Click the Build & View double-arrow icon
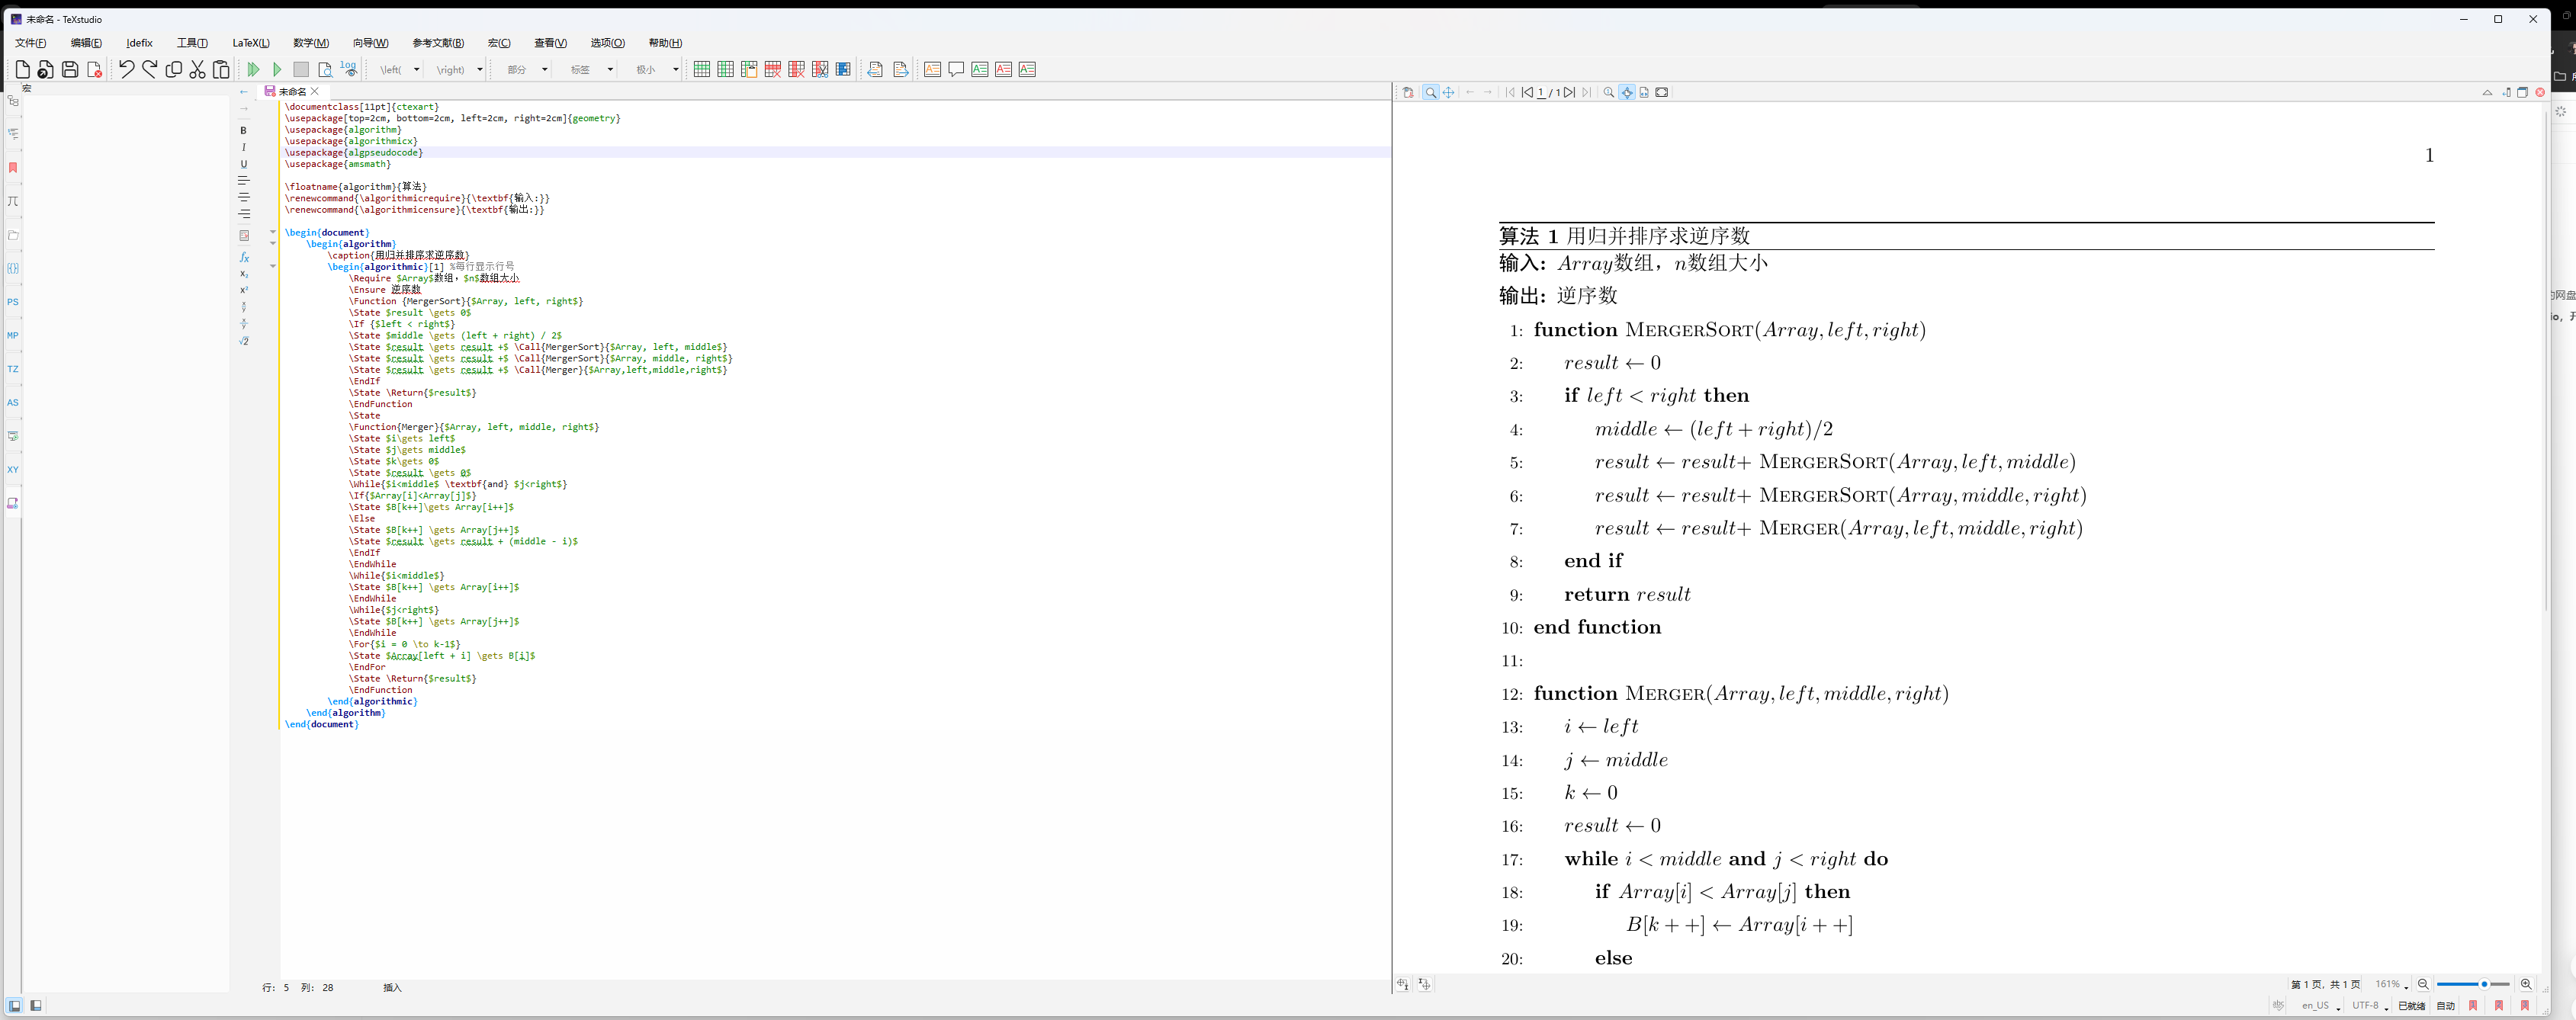The width and height of the screenshot is (2576, 1020). (x=253, y=69)
